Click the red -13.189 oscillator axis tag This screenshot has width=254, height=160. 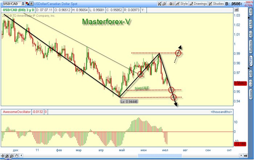[240, 144]
